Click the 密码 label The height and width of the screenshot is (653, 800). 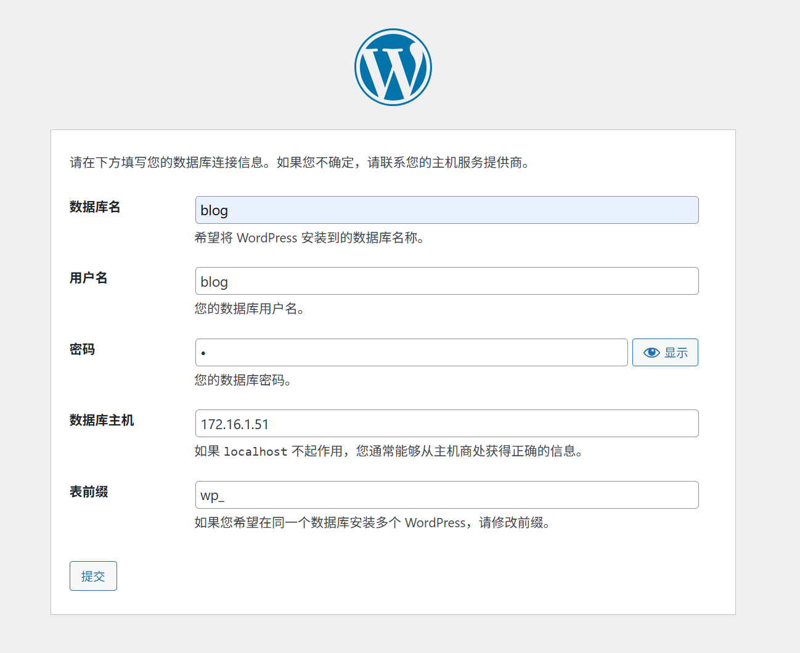[82, 350]
